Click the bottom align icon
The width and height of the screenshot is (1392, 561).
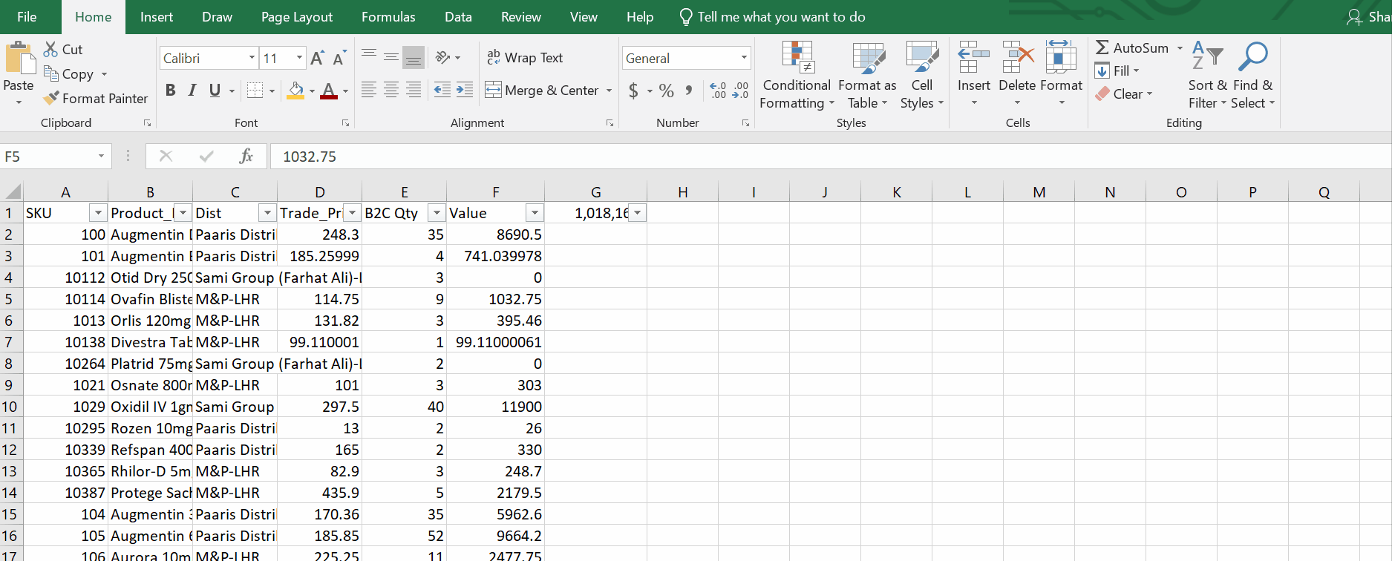(414, 57)
